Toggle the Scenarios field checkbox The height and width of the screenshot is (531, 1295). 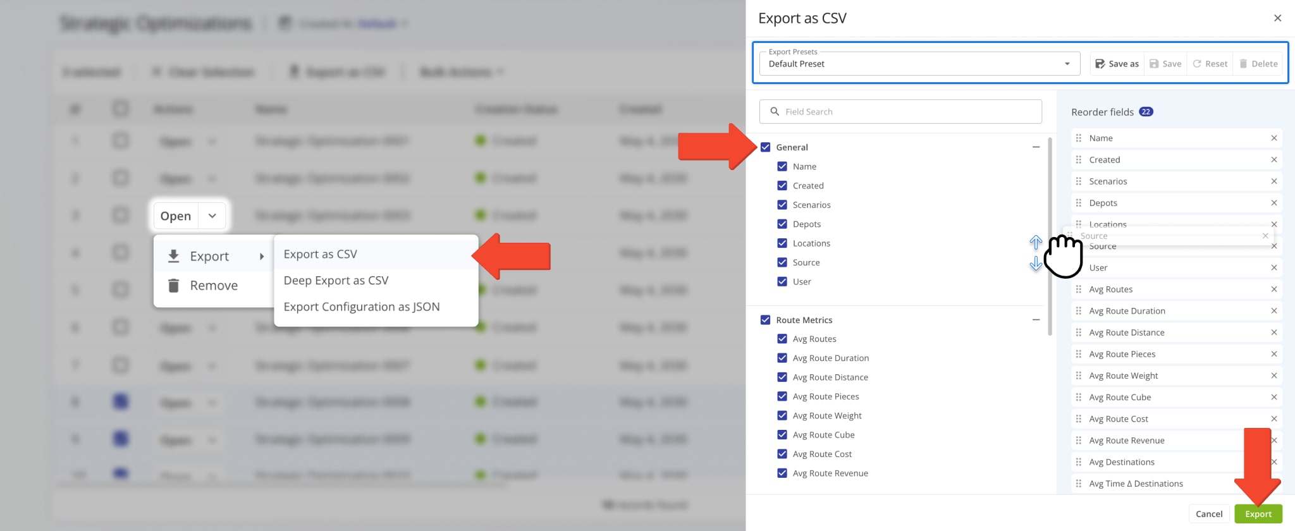[x=782, y=205]
